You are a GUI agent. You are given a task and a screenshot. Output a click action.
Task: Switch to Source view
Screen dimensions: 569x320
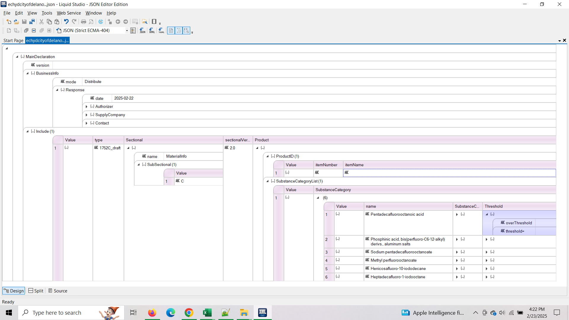(58, 291)
